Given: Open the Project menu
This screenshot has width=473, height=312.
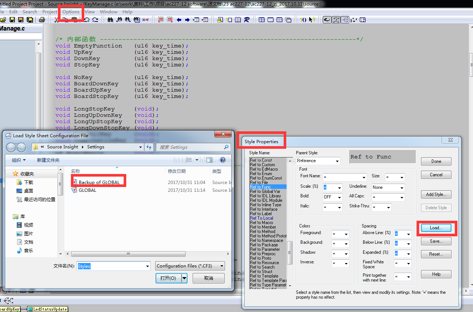Looking at the screenshot, I should click(50, 12).
